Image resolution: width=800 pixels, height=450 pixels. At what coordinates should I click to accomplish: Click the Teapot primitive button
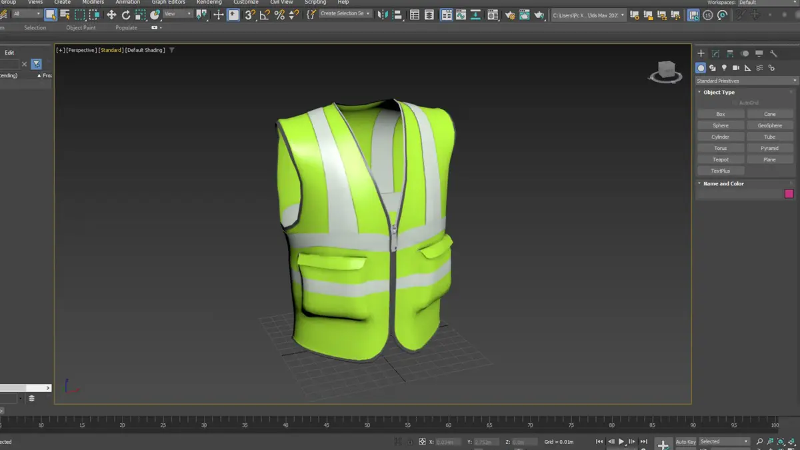point(721,159)
